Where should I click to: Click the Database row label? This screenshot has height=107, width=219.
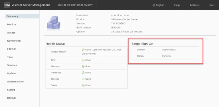pyautogui.click(x=56, y=73)
